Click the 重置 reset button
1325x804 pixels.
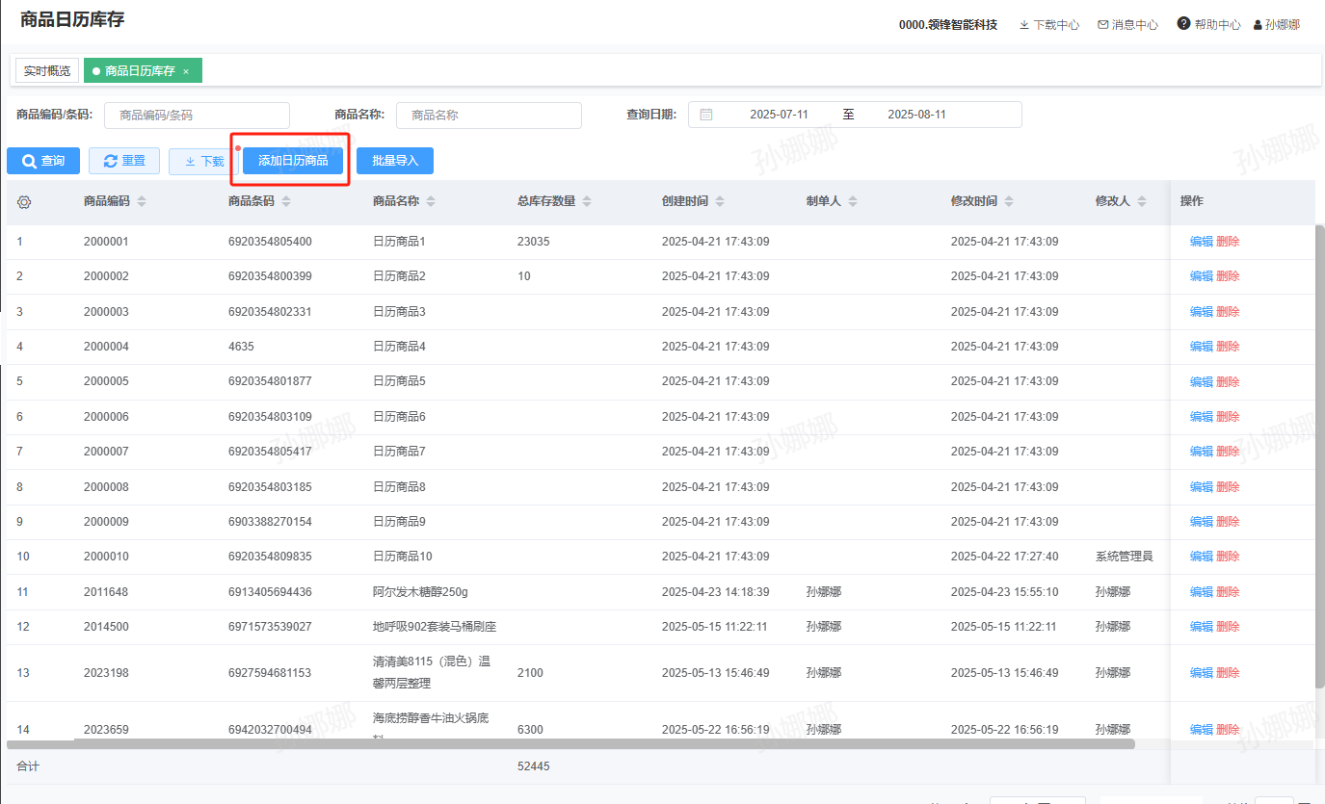[124, 161]
